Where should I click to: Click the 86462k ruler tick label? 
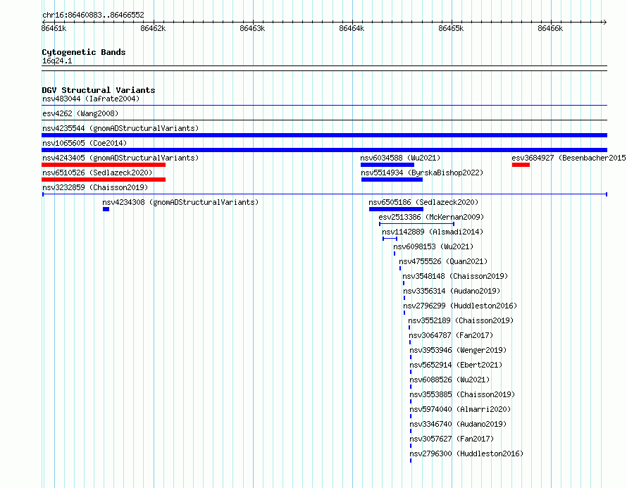pyautogui.click(x=153, y=28)
